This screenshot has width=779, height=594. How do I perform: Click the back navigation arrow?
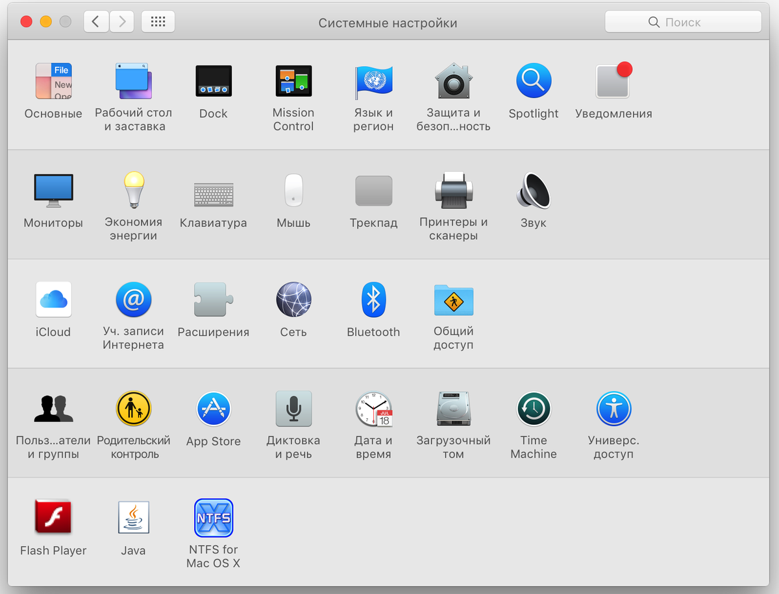[x=96, y=21]
